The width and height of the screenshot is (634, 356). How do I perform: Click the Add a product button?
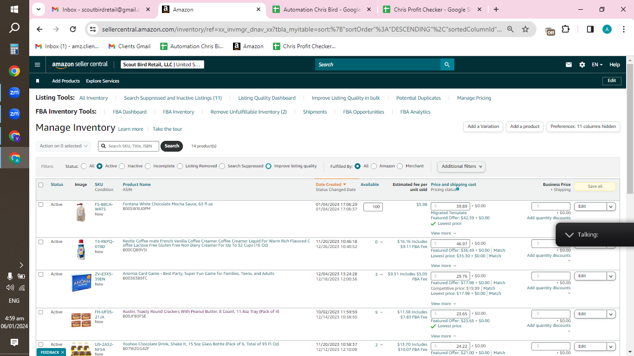pyautogui.click(x=525, y=127)
